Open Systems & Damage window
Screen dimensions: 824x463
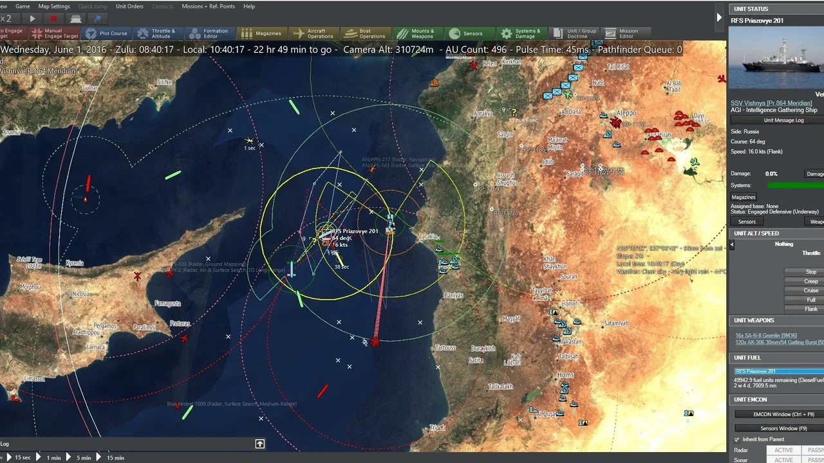point(521,33)
